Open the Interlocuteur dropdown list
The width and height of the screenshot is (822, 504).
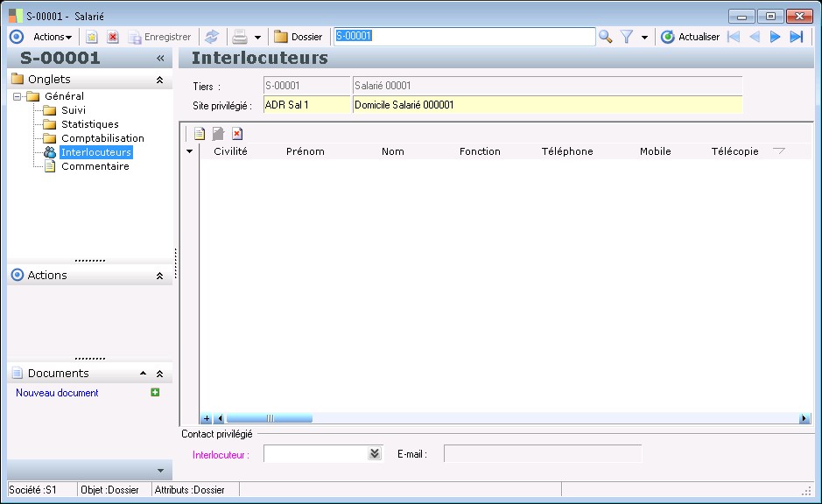[375, 453]
